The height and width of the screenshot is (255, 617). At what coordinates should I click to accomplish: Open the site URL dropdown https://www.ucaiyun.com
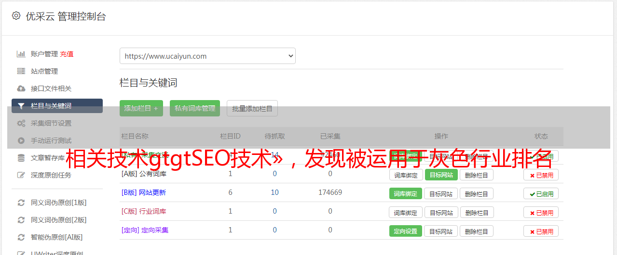coord(207,56)
